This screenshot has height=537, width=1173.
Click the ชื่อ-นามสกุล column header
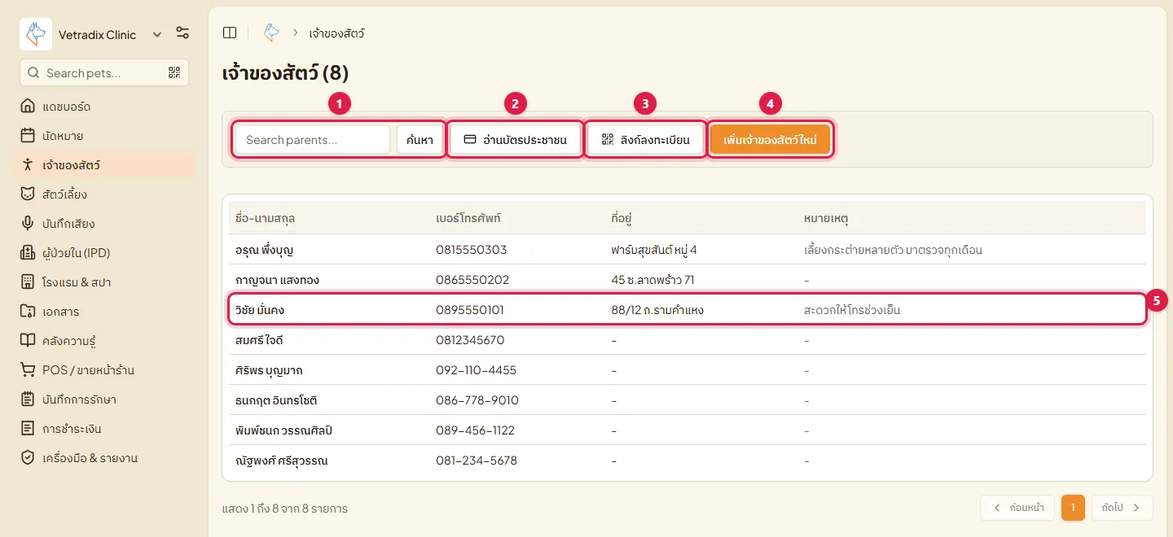(265, 218)
